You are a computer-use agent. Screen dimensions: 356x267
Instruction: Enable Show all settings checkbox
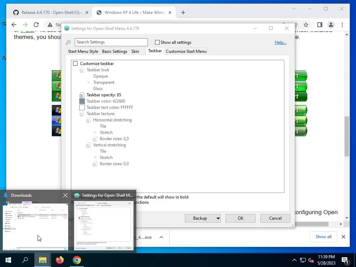(157, 42)
